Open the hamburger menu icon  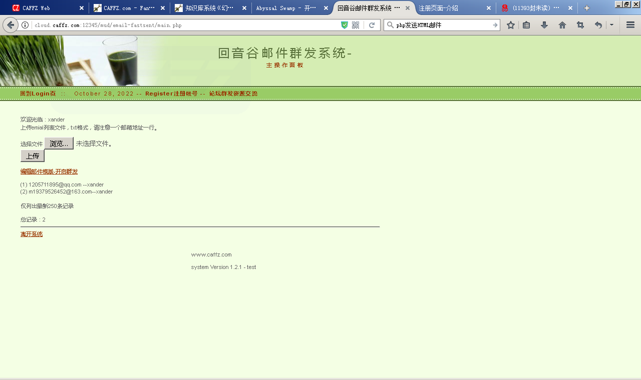[630, 24]
